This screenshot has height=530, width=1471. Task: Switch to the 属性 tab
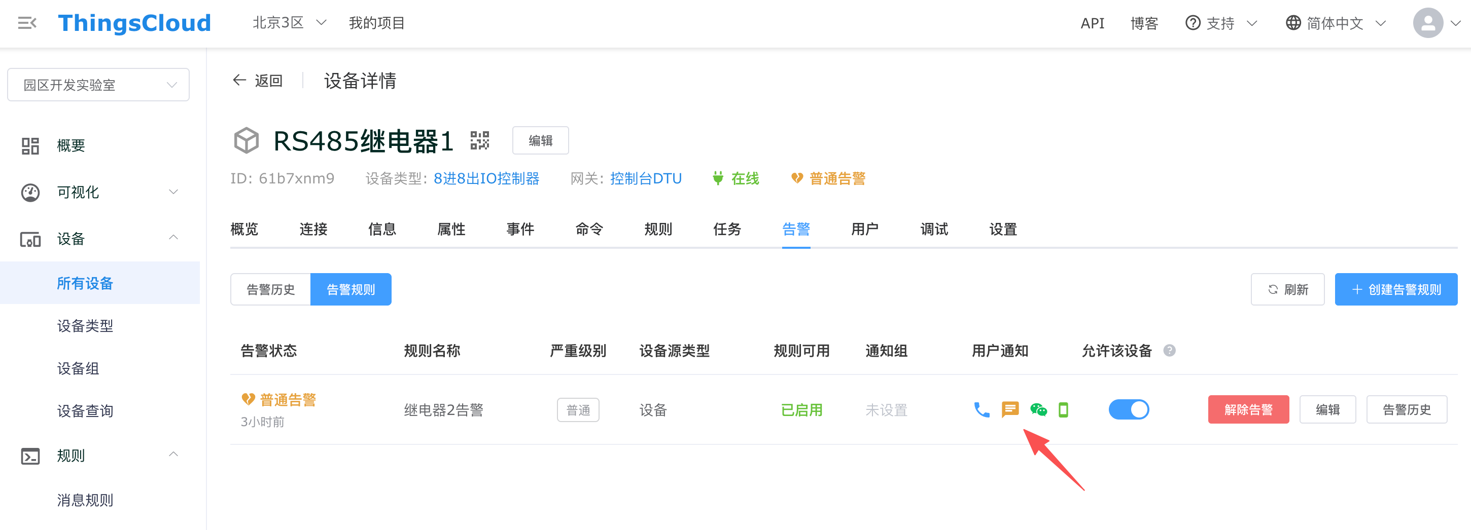pyautogui.click(x=451, y=230)
